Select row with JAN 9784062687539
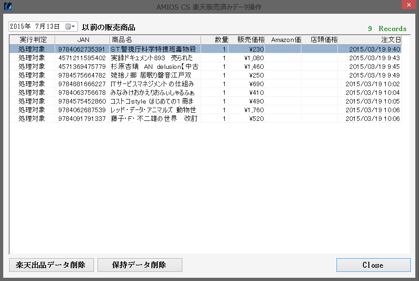 205,109
